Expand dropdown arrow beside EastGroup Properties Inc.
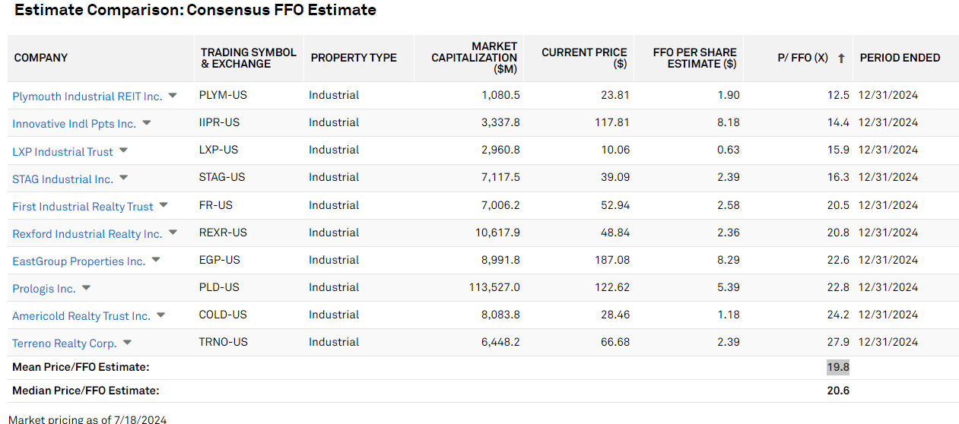 (x=156, y=260)
